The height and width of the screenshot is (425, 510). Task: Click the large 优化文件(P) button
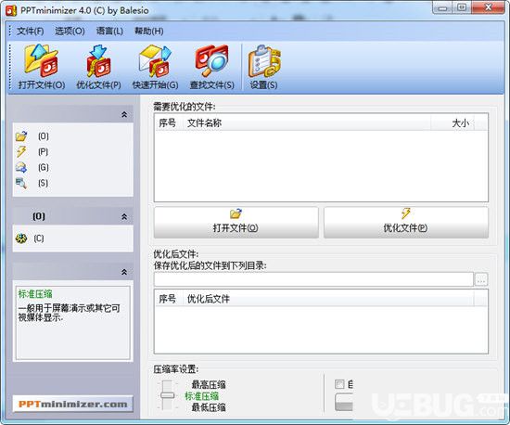point(405,223)
